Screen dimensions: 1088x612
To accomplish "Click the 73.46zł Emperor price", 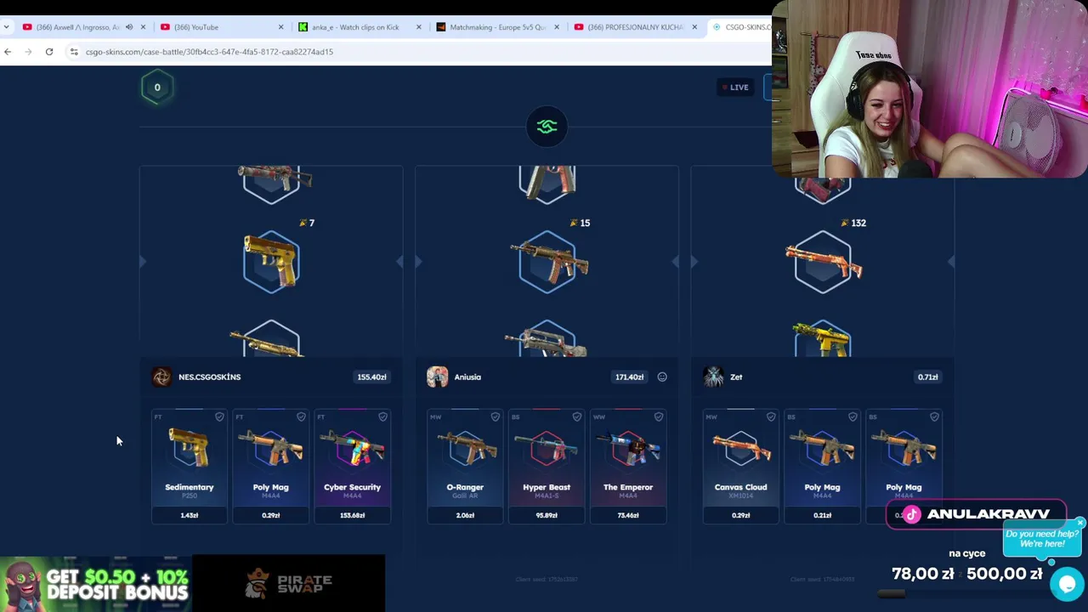I will 628,515.
